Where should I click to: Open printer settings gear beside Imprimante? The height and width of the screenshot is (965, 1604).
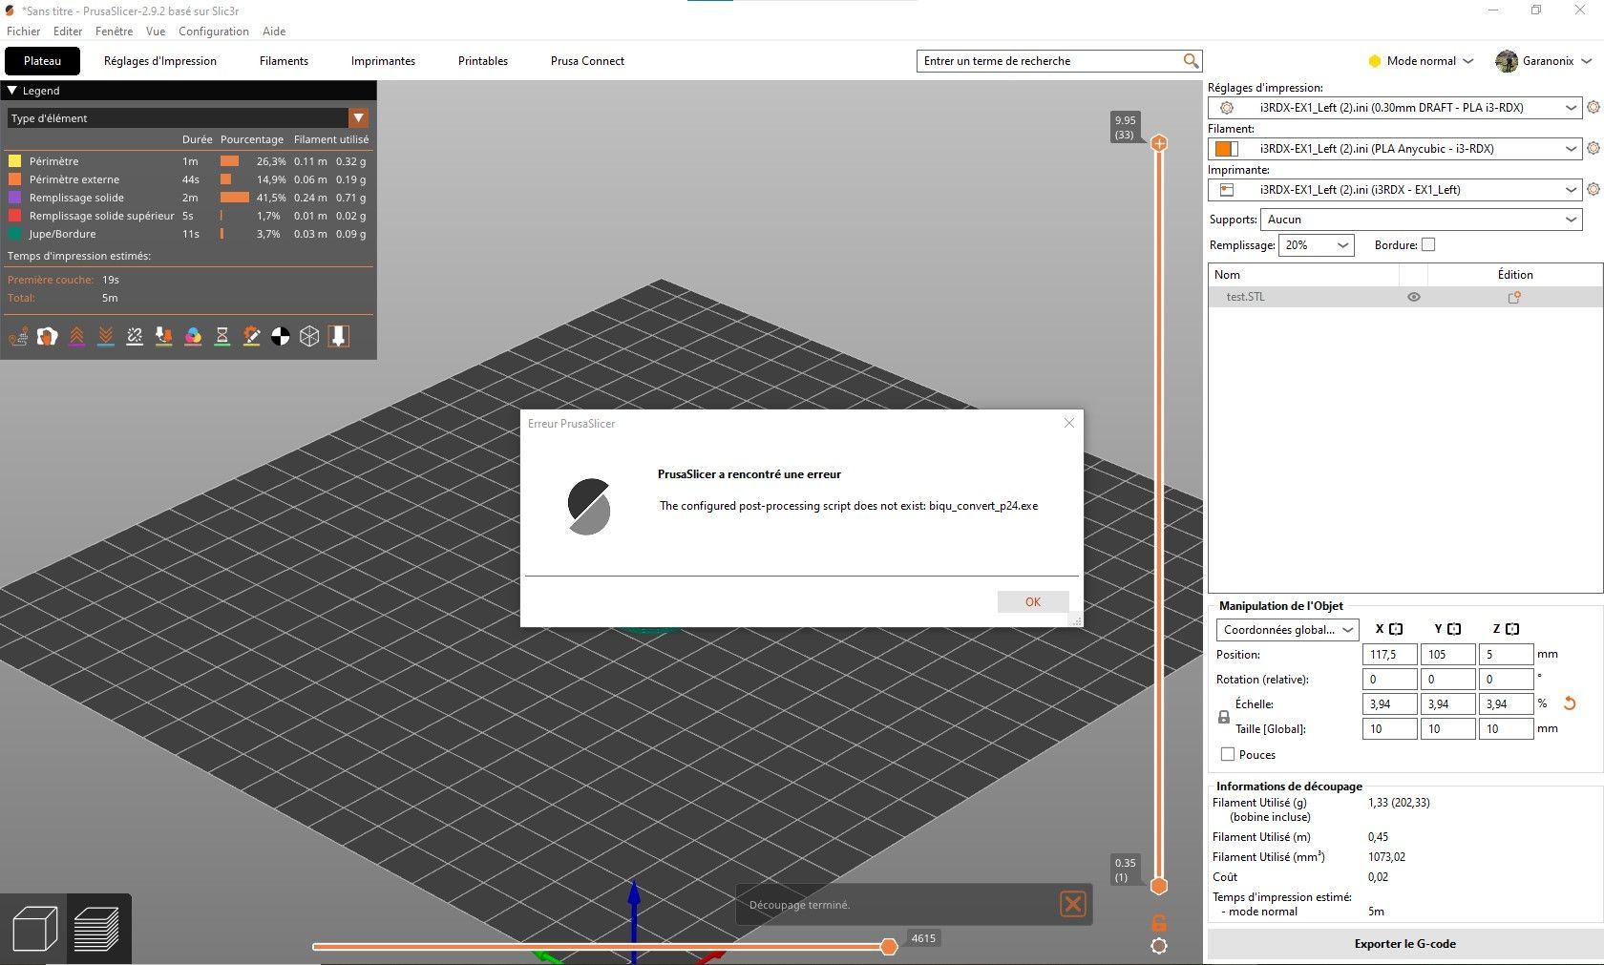[x=1593, y=190]
